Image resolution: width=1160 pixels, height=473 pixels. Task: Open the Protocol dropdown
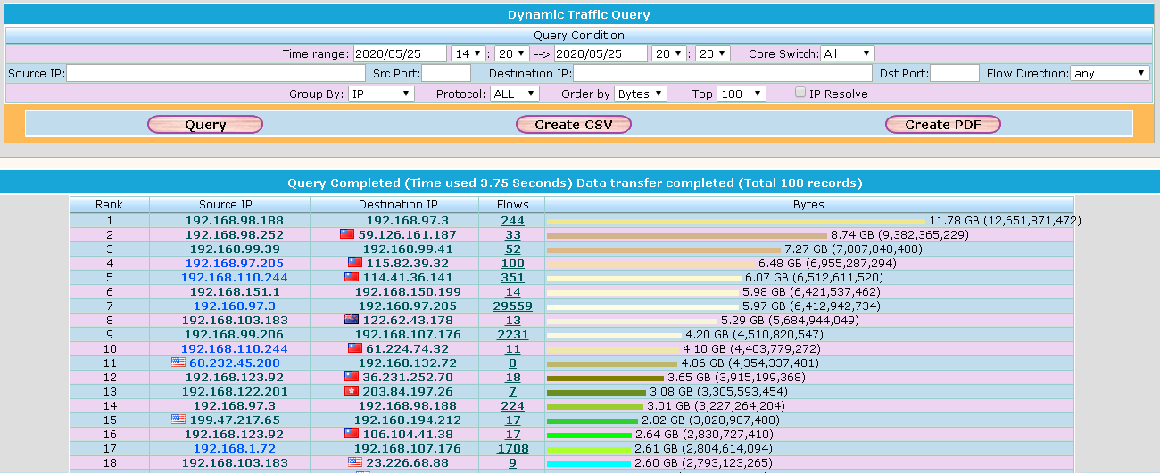(515, 94)
